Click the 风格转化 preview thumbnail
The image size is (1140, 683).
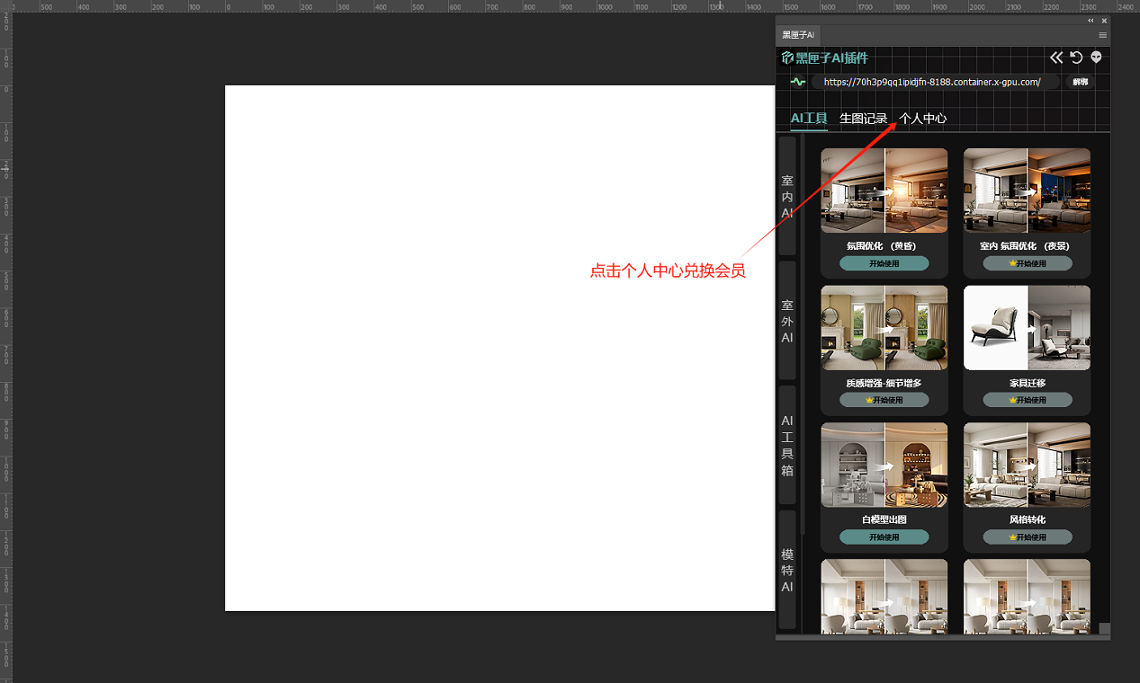click(1027, 465)
